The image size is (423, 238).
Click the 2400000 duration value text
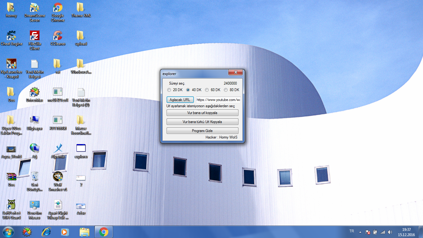[230, 83]
